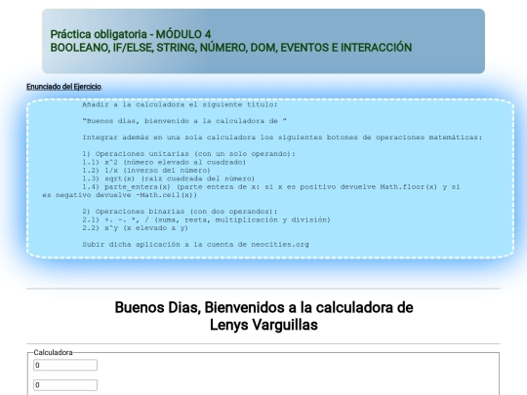The image size is (527, 395).
Task: Click '2.1) +, -, *, /' line
Action: click(206, 220)
